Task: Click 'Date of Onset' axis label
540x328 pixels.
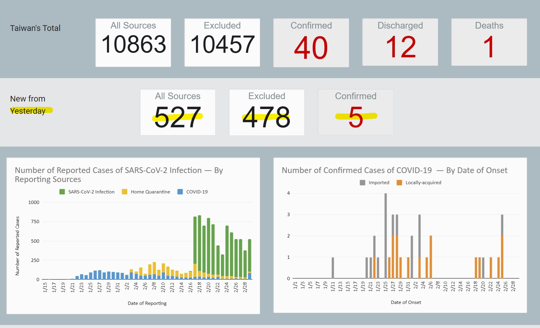Action: pyautogui.click(x=406, y=302)
